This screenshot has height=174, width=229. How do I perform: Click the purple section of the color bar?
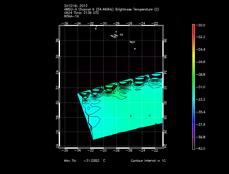(x=193, y=139)
